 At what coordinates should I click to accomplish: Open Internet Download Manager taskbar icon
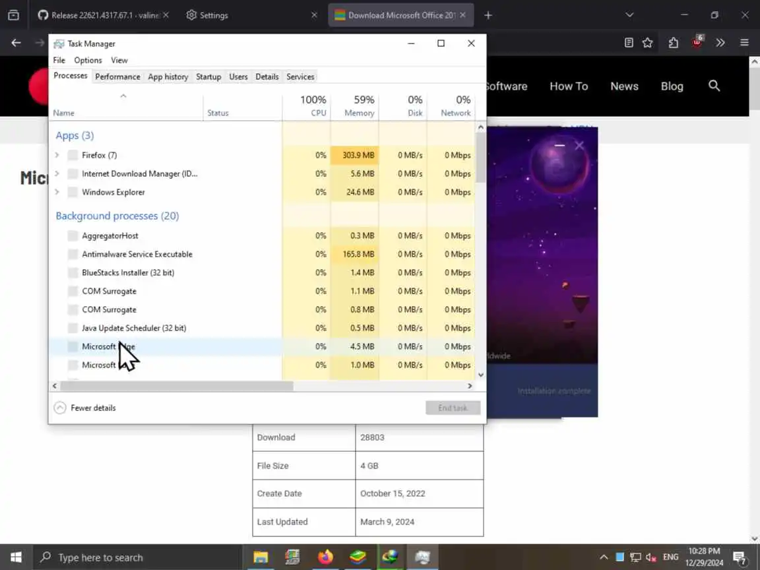click(x=390, y=557)
